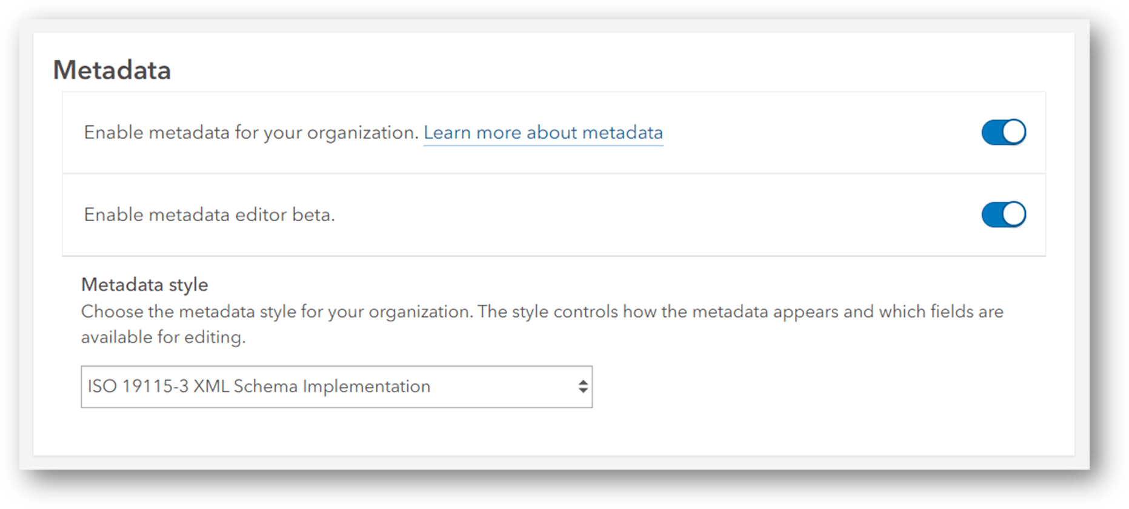Screen dimensions: 1129x509
Task: Open the 'Learn more about metadata' link
Action: coord(544,132)
